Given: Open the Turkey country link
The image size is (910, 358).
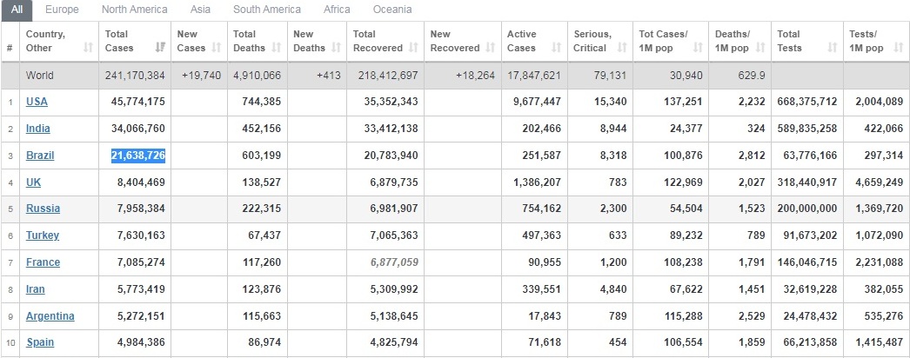Looking at the screenshot, I should [43, 235].
